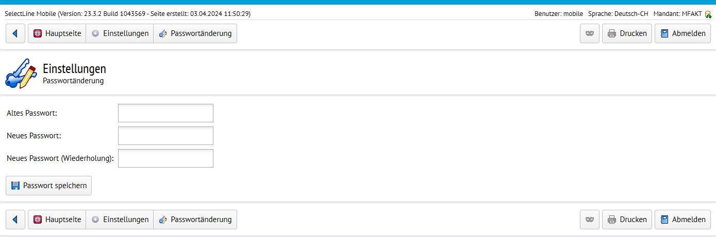Click into the Neues Passwort field
The height and width of the screenshot is (237, 716).
click(165, 136)
